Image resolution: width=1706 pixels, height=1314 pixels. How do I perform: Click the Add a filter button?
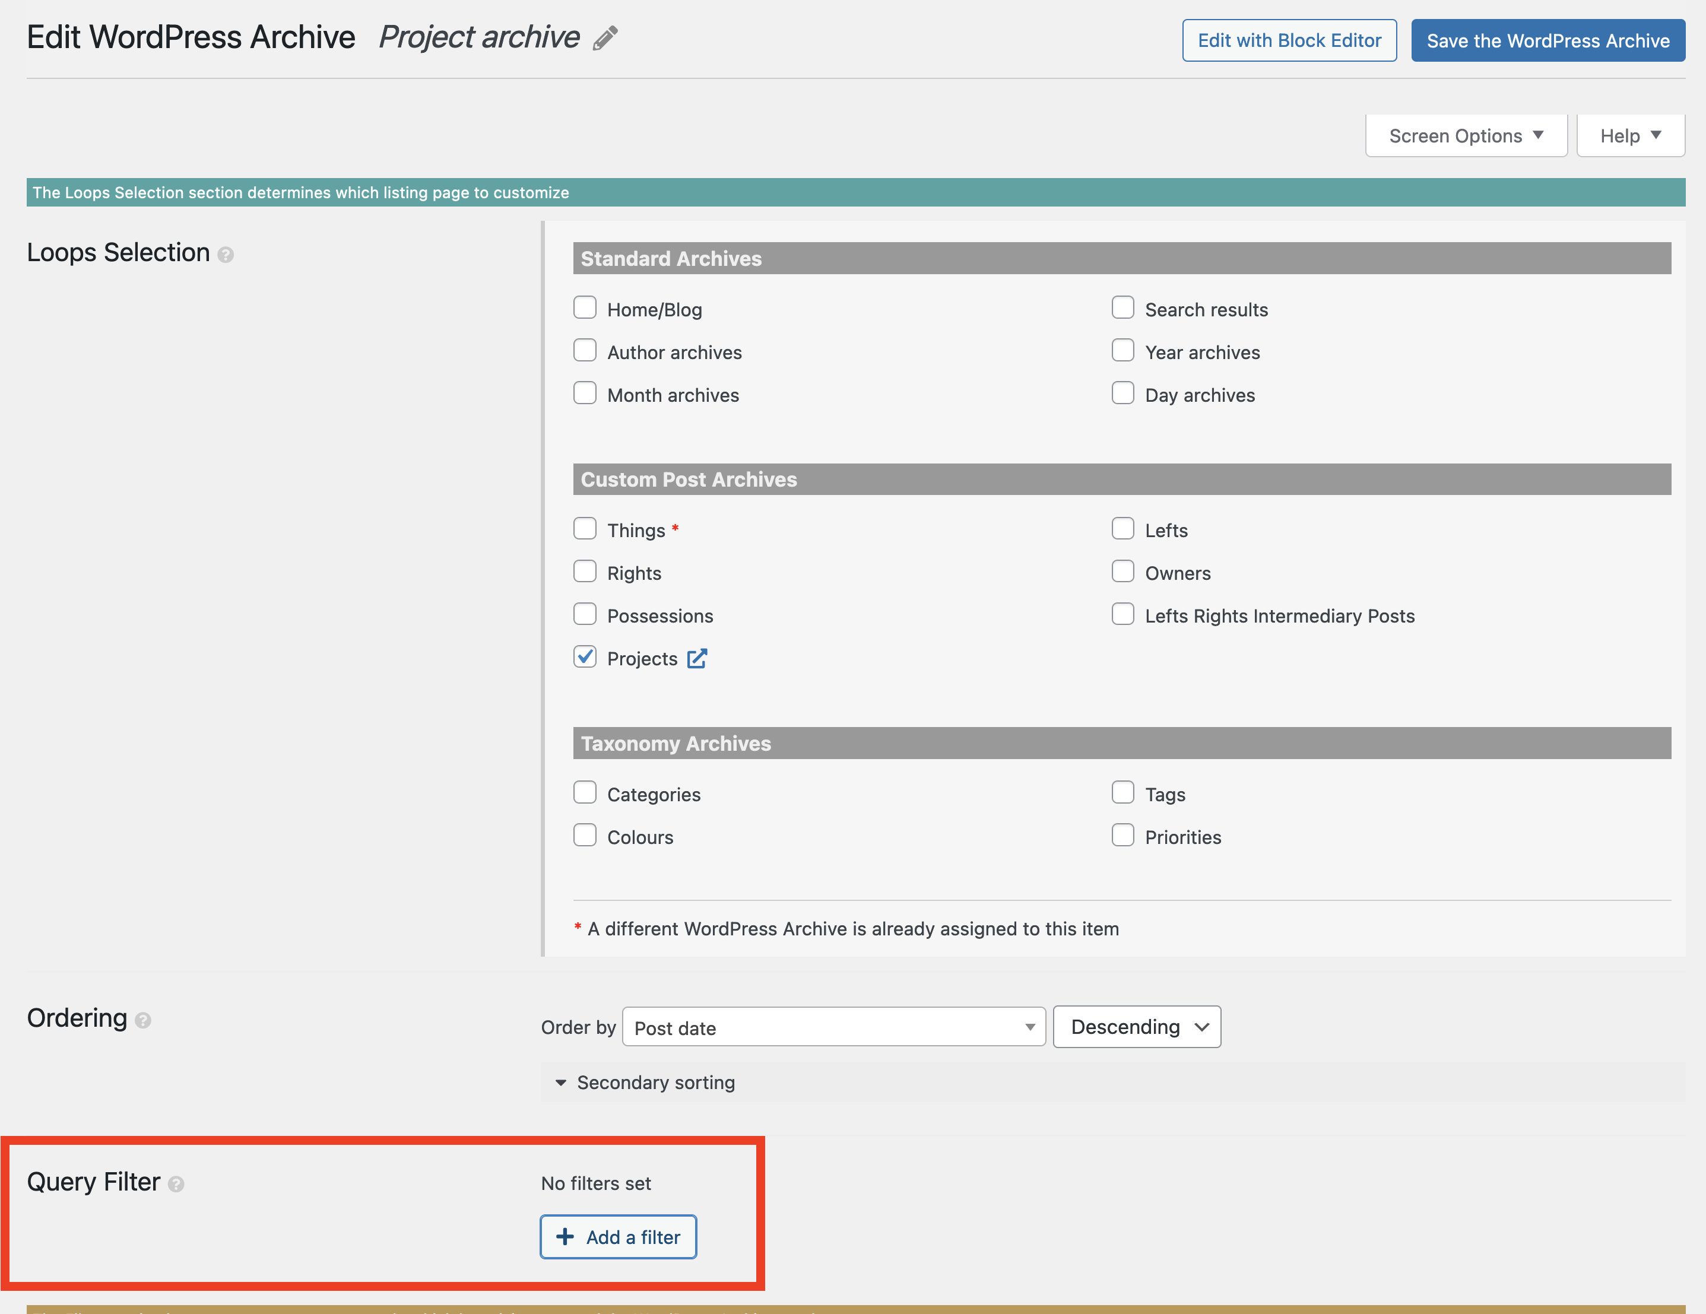[x=618, y=1237]
